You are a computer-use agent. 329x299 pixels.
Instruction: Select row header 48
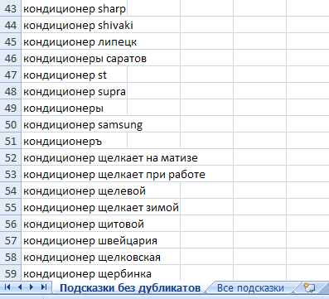tap(11, 92)
